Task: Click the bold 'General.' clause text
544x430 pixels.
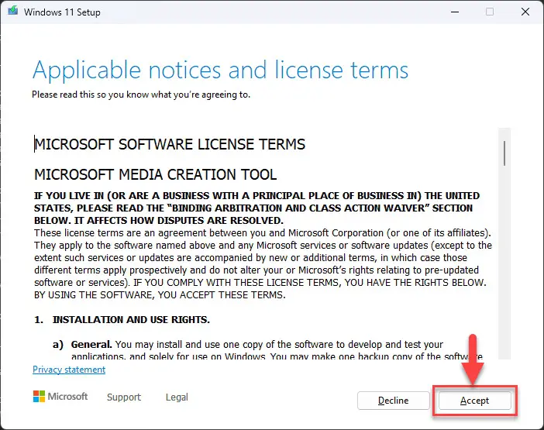Action: pos(91,344)
